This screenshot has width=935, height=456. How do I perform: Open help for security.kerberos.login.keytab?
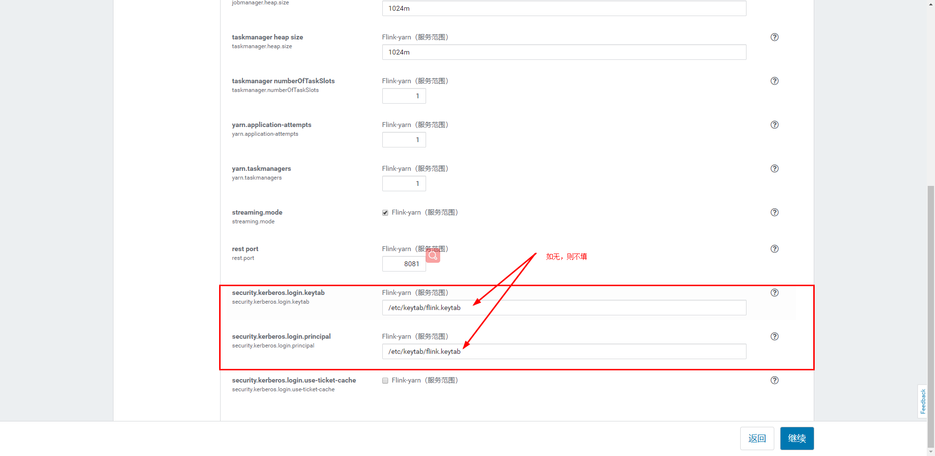[774, 292]
